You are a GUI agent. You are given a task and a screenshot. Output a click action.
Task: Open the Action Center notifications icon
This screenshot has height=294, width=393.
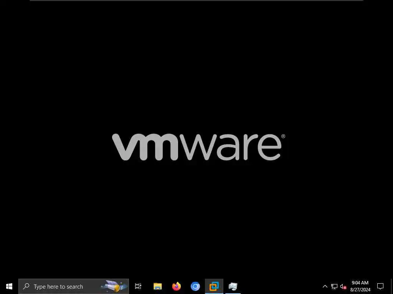tap(380, 286)
